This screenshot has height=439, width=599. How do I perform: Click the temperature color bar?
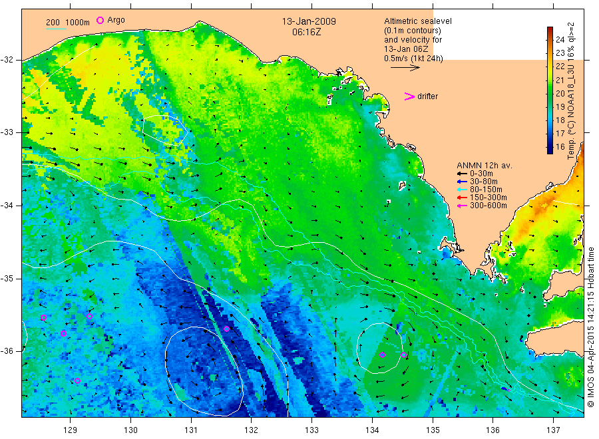[x=550, y=90]
